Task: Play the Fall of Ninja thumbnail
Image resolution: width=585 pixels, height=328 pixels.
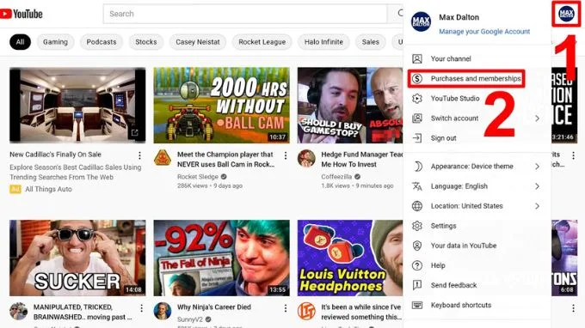Action: tap(222, 258)
